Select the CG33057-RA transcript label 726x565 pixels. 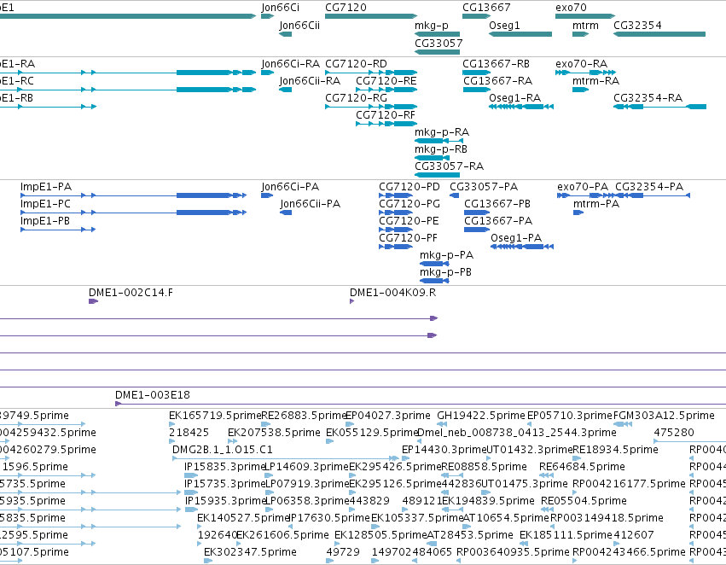449,166
